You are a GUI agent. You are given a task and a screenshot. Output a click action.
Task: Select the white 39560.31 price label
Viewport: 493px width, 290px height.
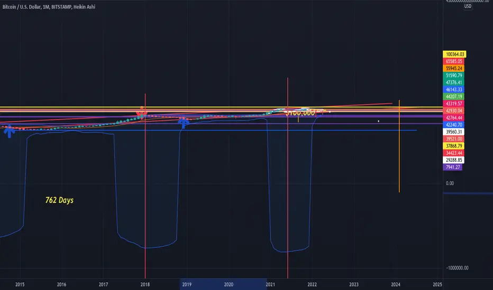pos(453,132)
